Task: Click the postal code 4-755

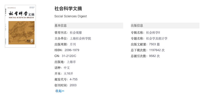Action: point(74,79)
